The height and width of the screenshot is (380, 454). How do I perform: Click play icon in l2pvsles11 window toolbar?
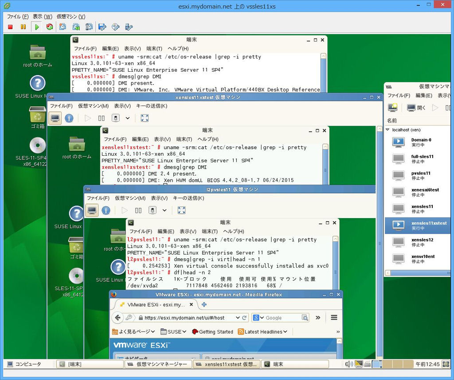click(x=125, y=211)
